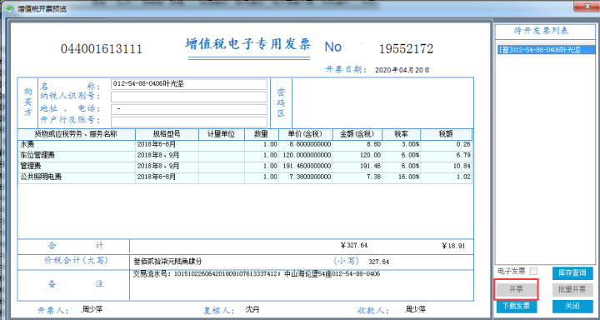The height and width of the screenshot is (320, 600).
Task: Click the 7.3800000000 unit price cell
Action: pos(305,177)
